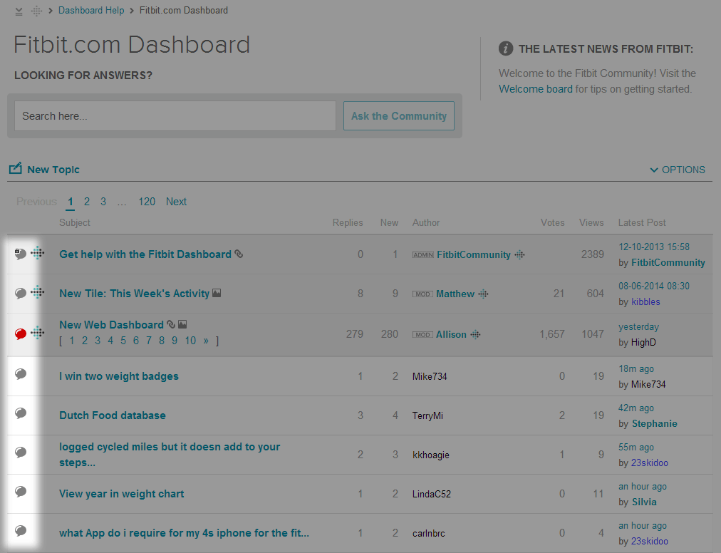Open the logged cycled miles thread

pos(170,455)
